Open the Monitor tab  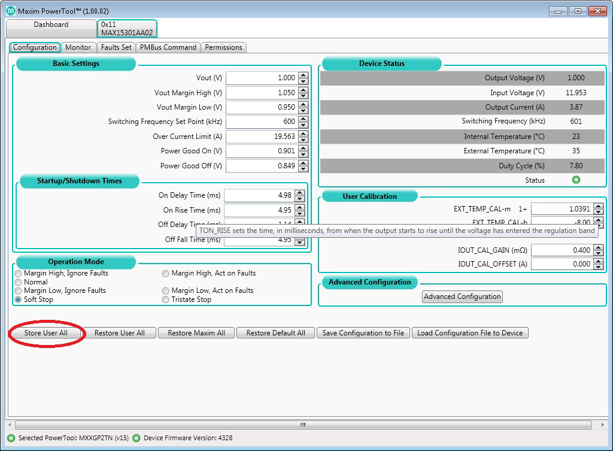pos(78,47)
